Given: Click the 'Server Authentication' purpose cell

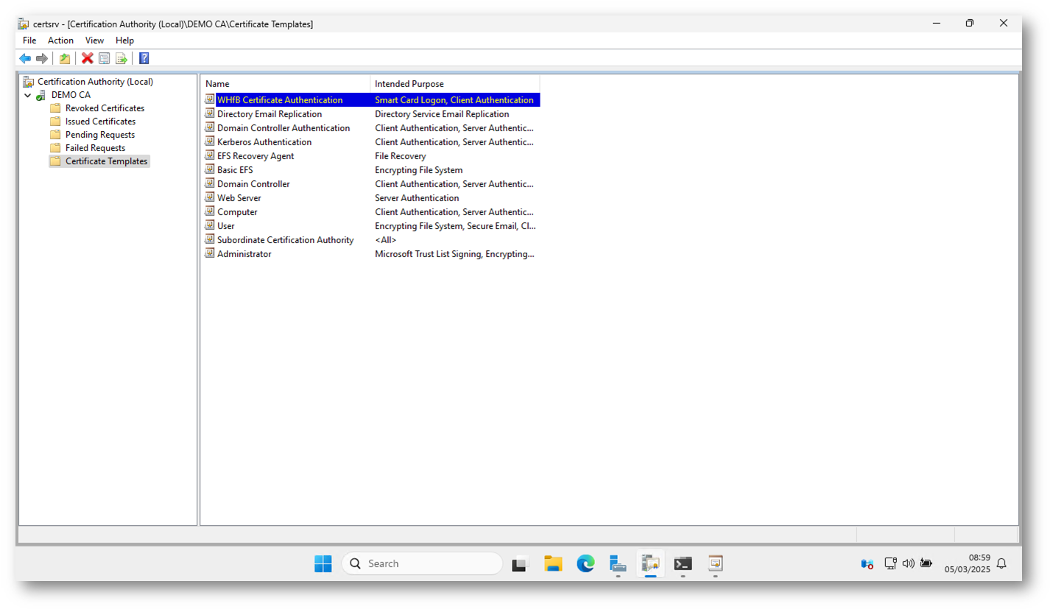Looking at the screenshot, I should (417, 198).
